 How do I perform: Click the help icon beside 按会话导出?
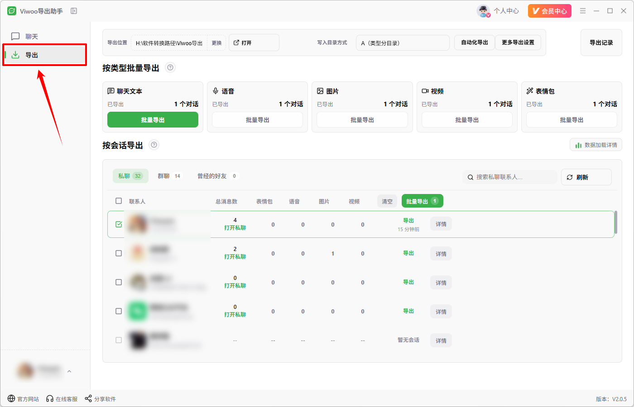tap(154, 145)
